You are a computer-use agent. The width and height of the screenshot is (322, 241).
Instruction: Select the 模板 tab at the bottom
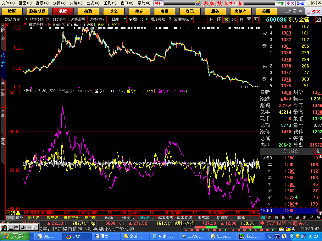[19, 218]
